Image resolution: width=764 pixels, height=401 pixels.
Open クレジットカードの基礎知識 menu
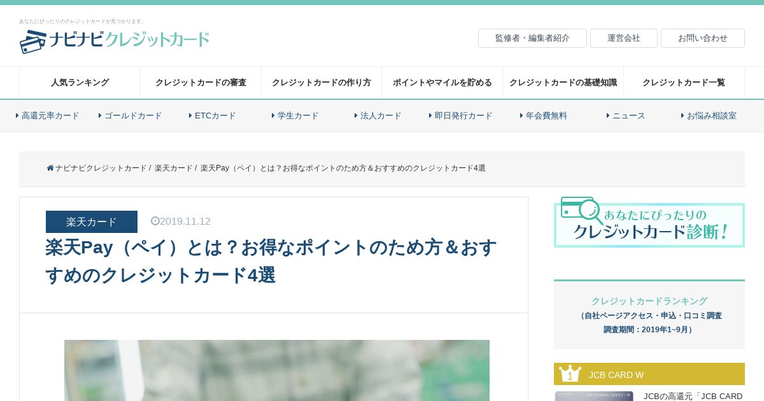pos(563,83)
